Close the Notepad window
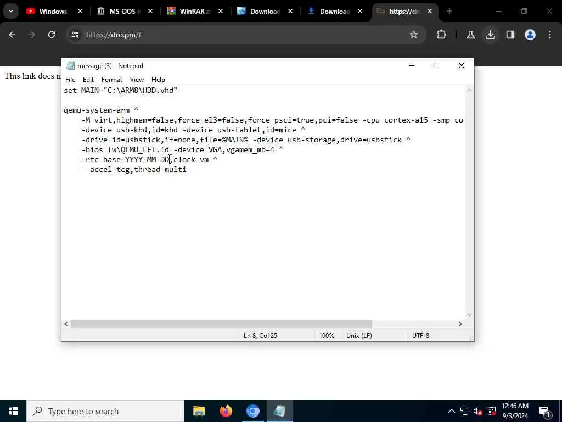562x422 pixels. point(461,66)
